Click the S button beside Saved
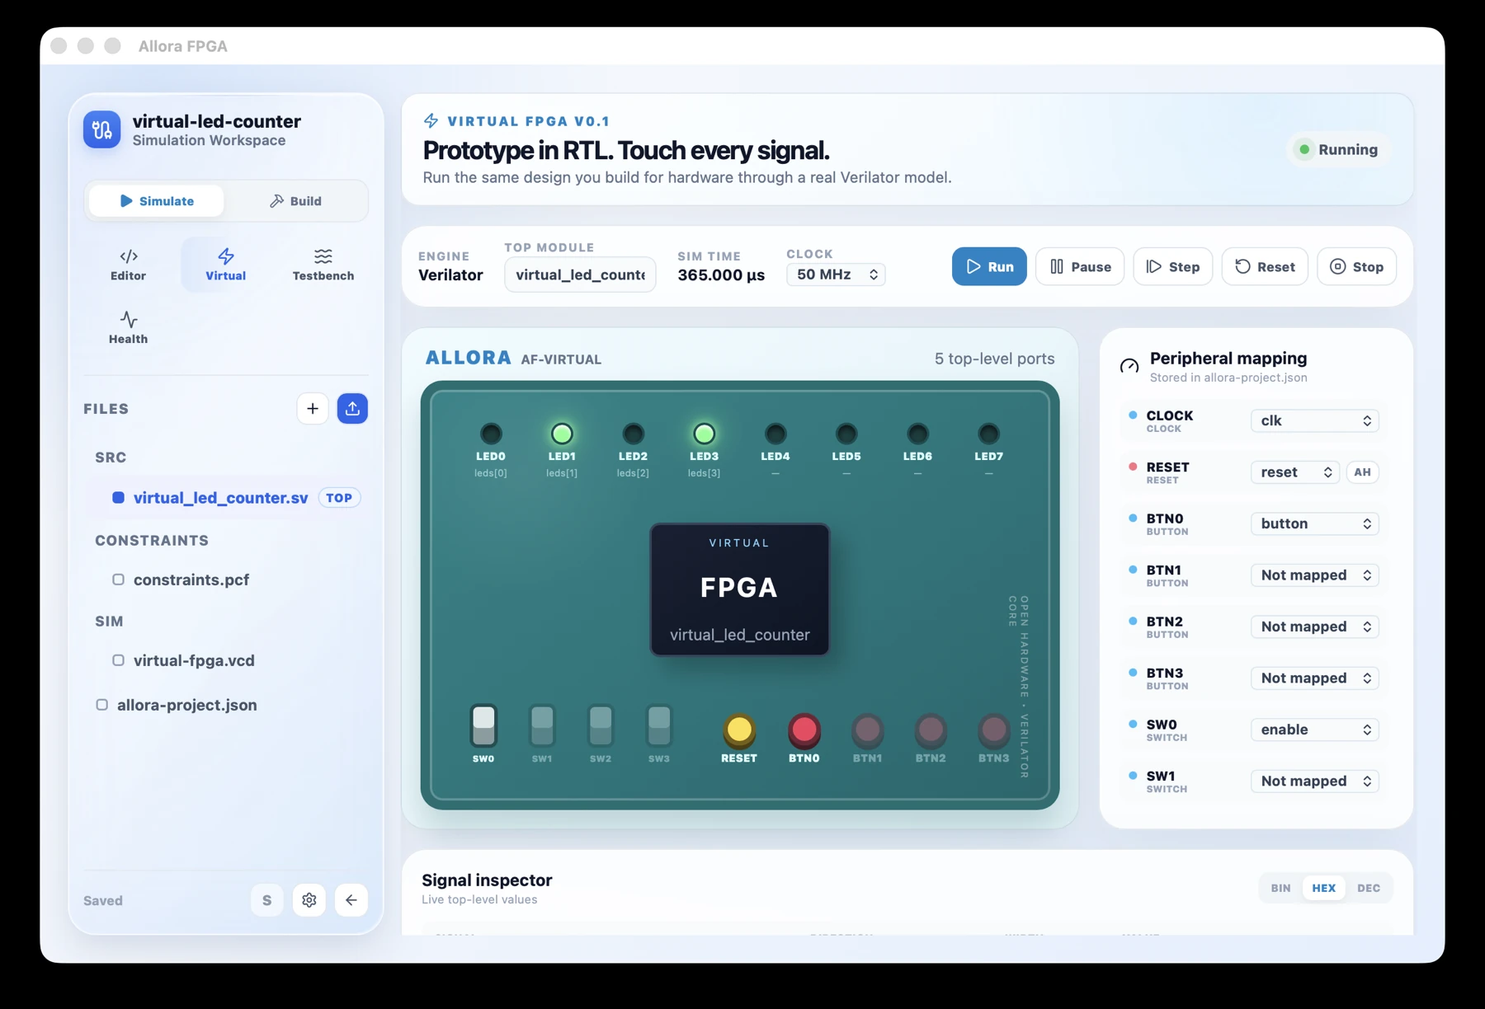 tap(266, 900)
